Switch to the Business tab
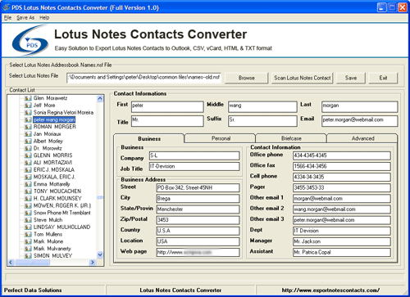 tap(149, 138)
